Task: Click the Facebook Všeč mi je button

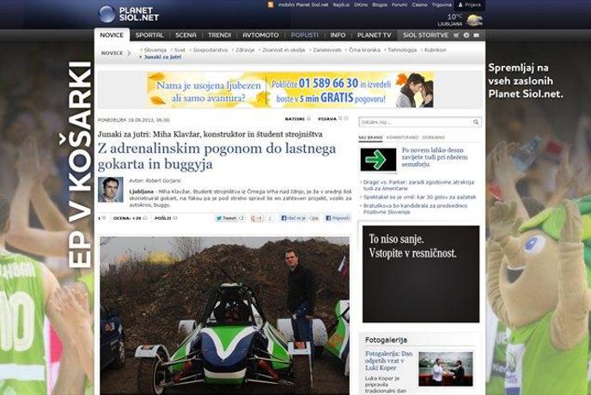Action: [x=293, y=218]
